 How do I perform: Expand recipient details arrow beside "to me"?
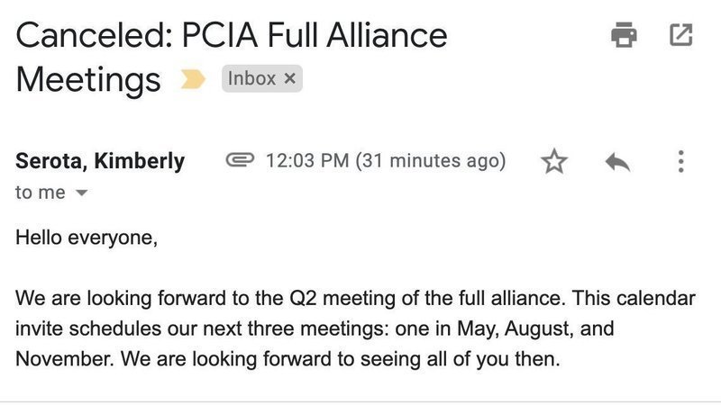pyautogui.click(x=82, y=193)
